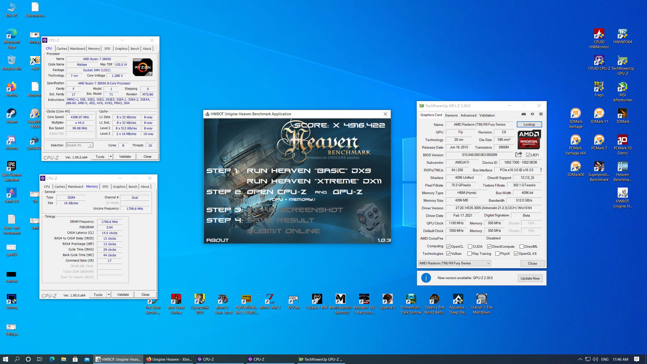
Task: Toggle the OpenCL checkbox
Action: pos(448,246)
